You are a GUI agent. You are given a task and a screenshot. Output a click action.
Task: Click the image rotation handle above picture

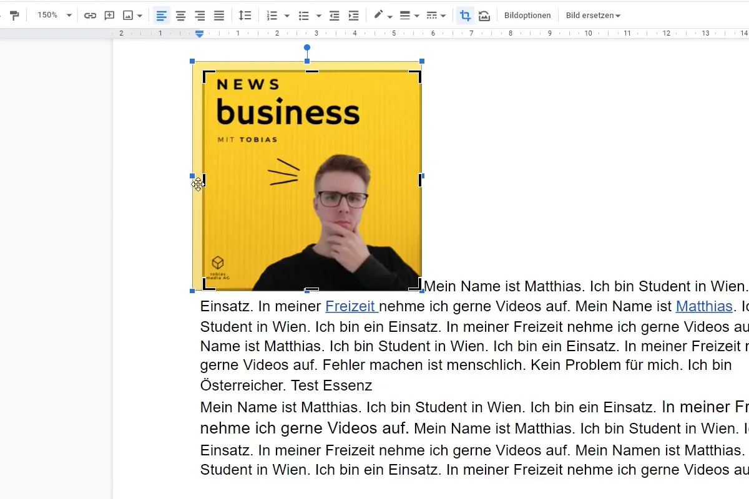point(307,47)
